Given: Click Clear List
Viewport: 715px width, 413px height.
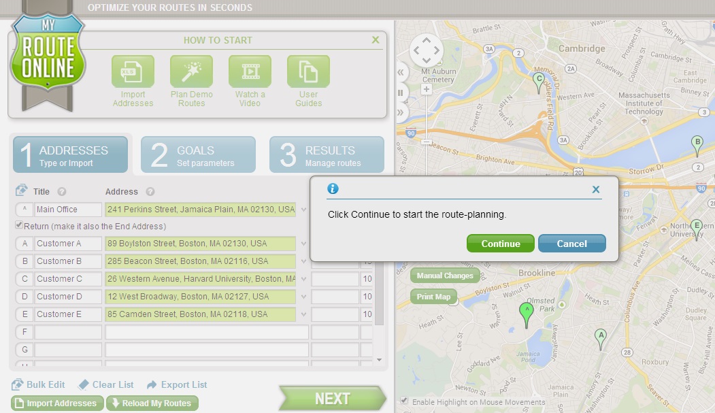Looking at the screenshot, I should tap(106, 384).
